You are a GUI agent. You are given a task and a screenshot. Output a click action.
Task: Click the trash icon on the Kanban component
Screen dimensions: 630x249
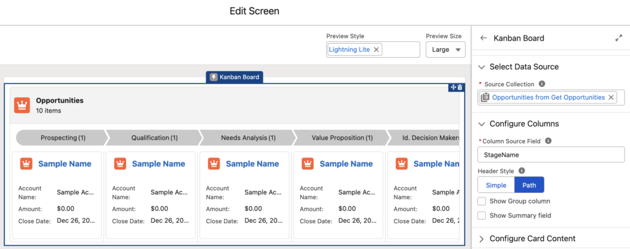point(460,87)
